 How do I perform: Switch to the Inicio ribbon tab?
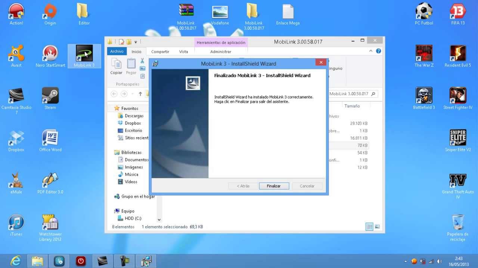[136, 52]
